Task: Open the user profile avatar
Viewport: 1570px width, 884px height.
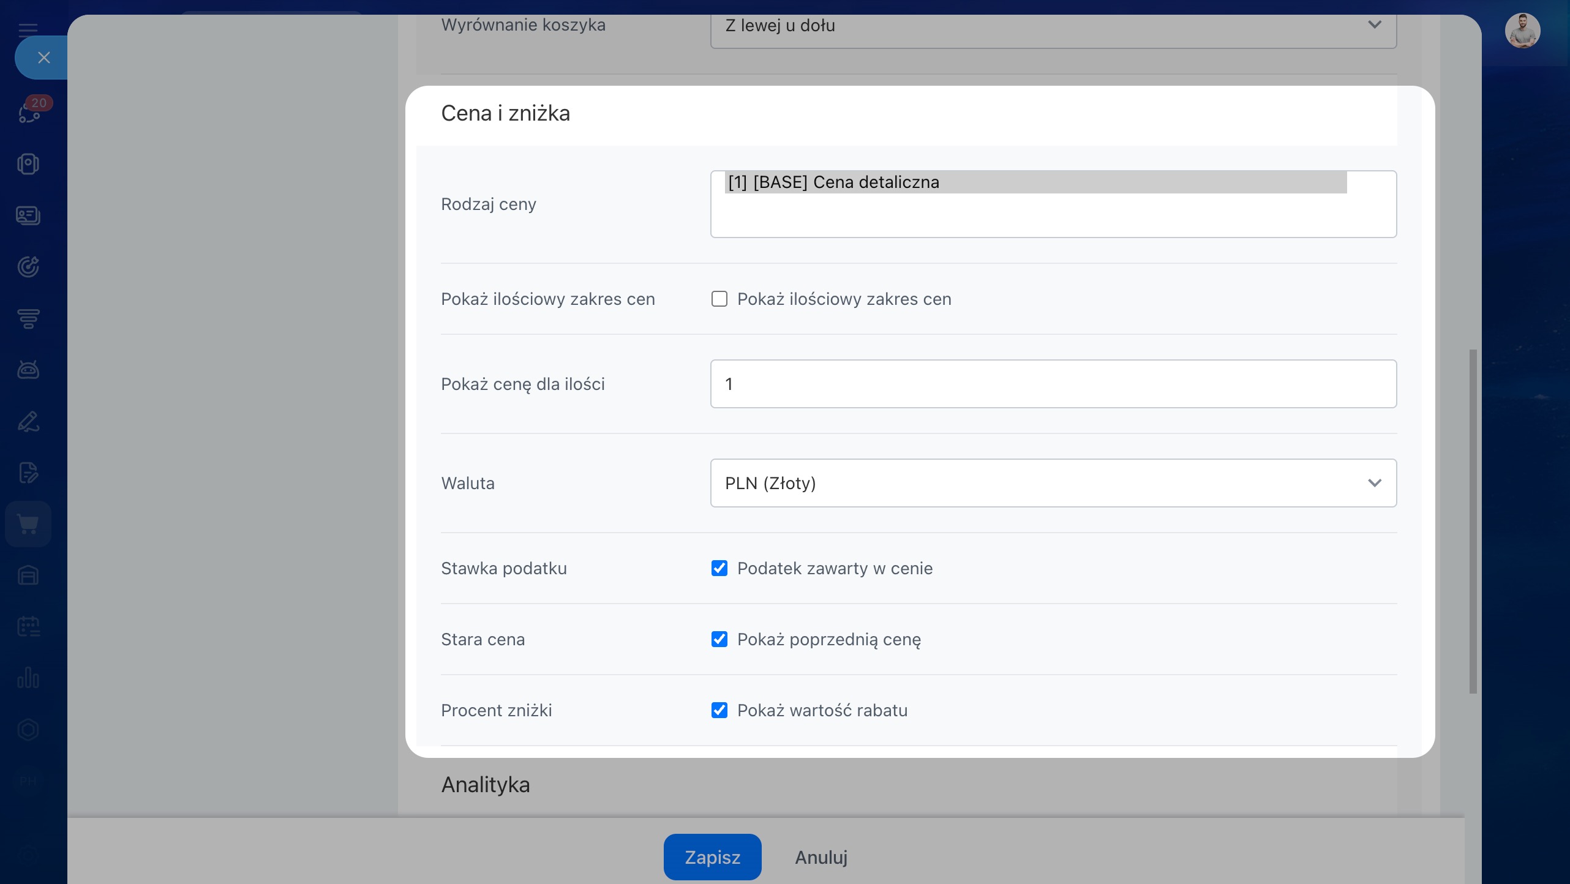Action: pos(1522,31)
